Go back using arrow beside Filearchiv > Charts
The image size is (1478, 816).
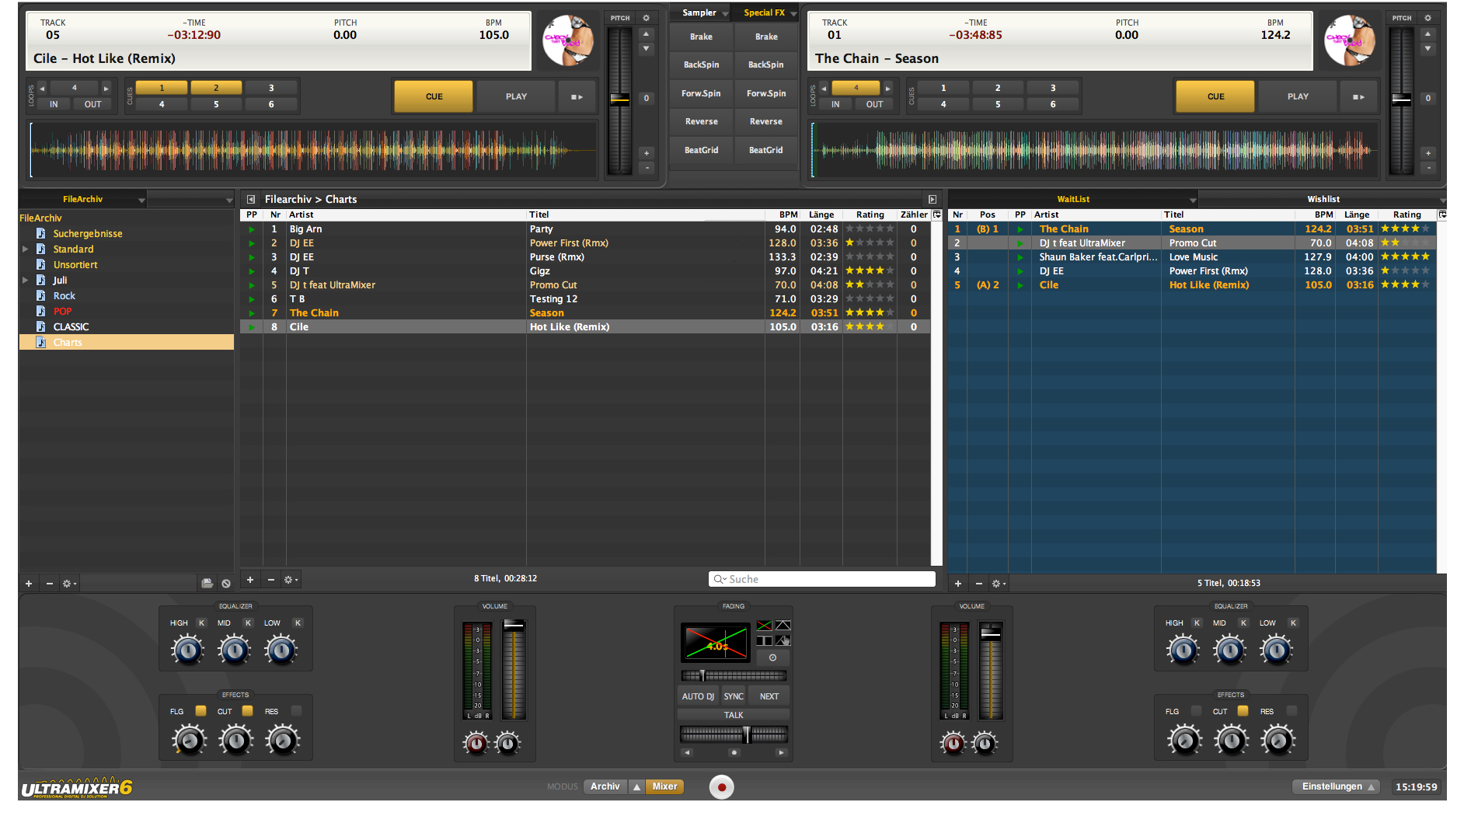[x=251, y=200]
